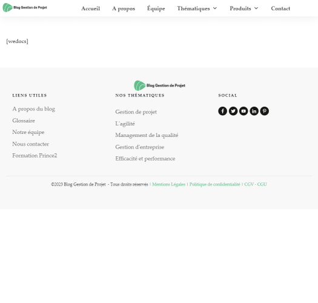Go to the Accueil menu item
Viewport: 318px width, 303px height.
(x=91, y=8)
